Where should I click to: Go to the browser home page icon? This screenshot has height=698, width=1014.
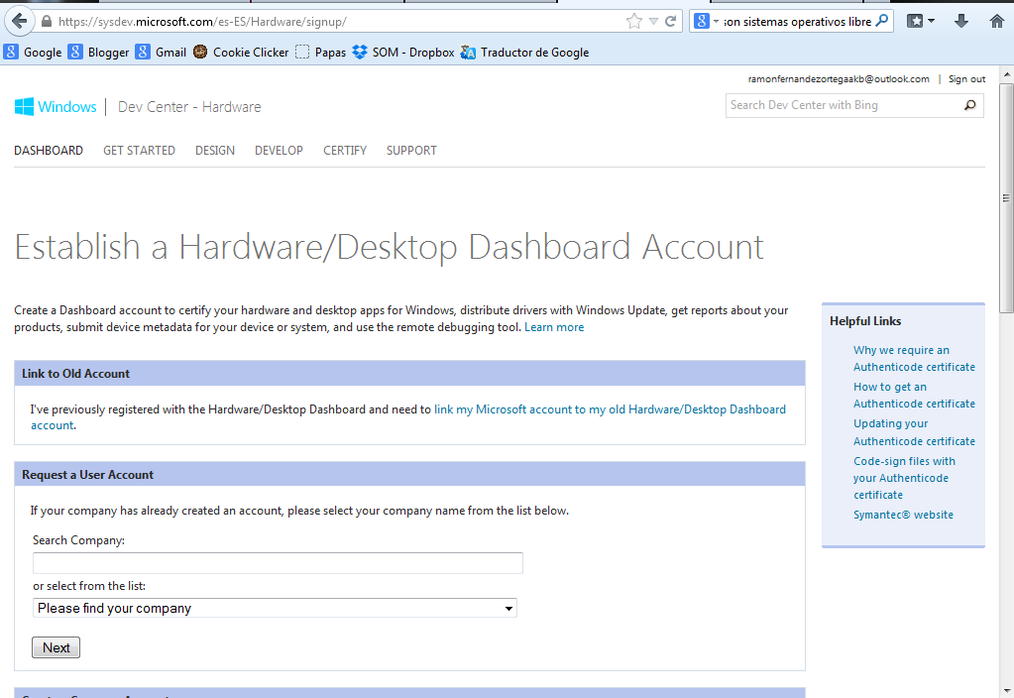(996, 22)
